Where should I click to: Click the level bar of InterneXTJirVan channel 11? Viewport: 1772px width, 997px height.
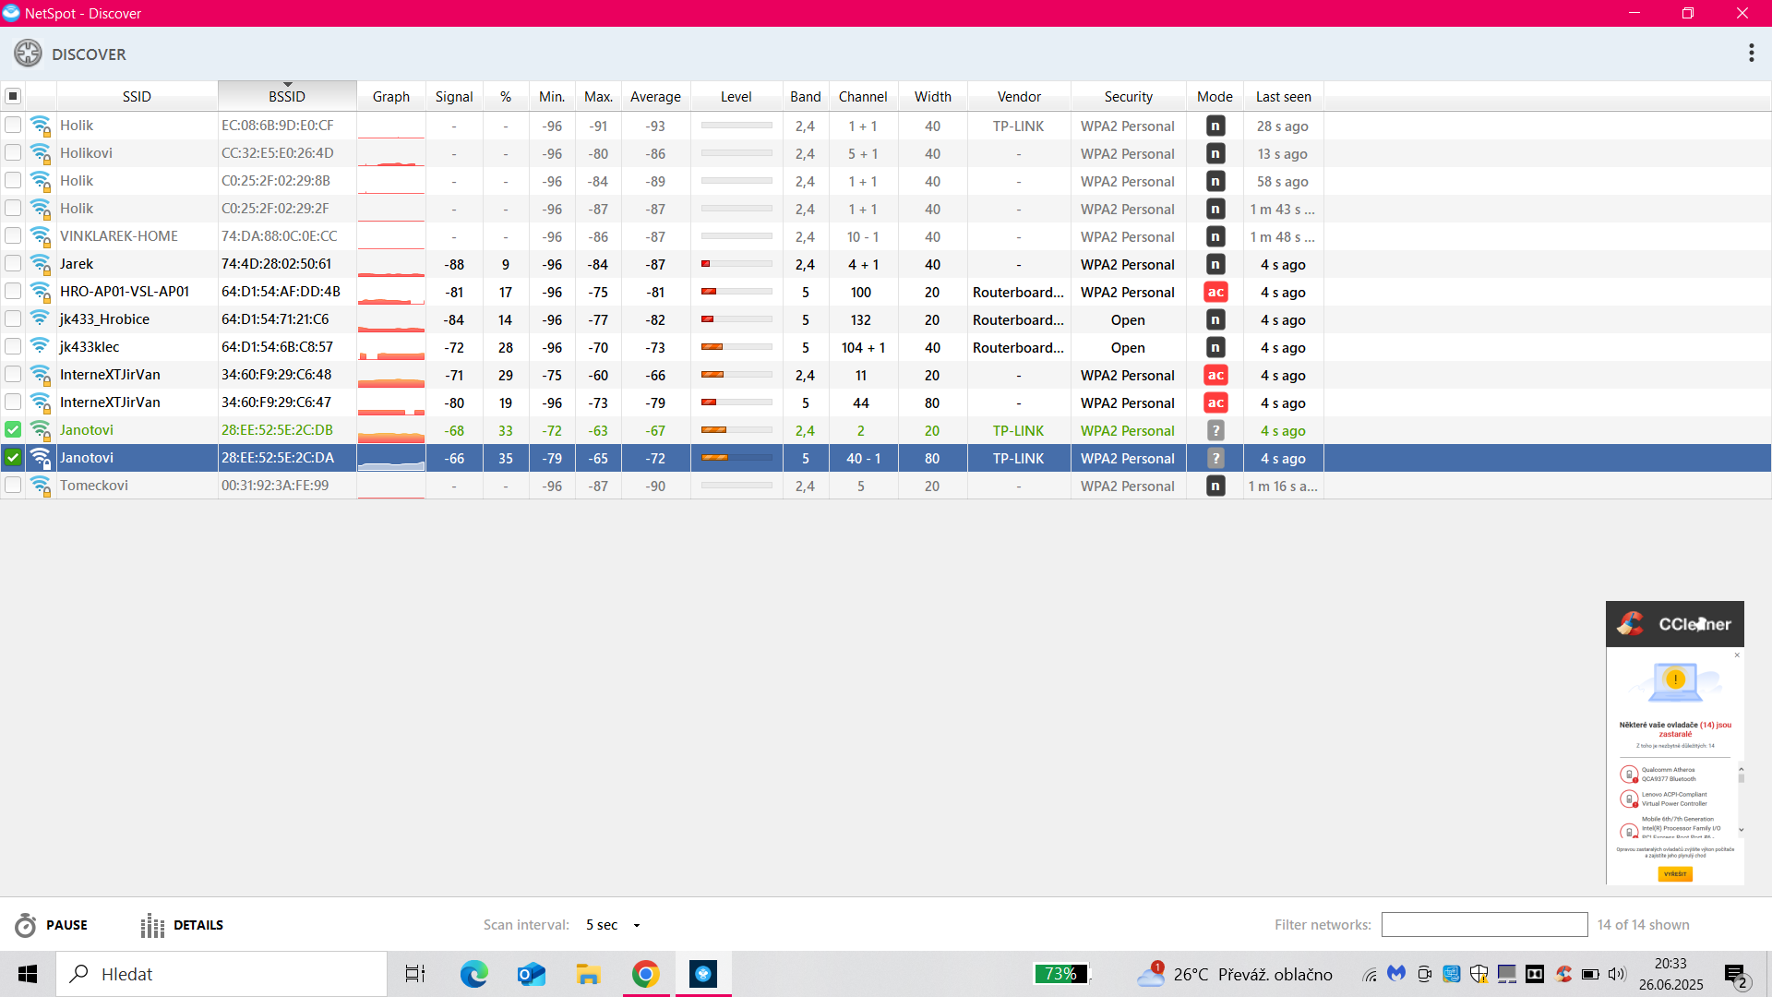(x=736, y=376)
